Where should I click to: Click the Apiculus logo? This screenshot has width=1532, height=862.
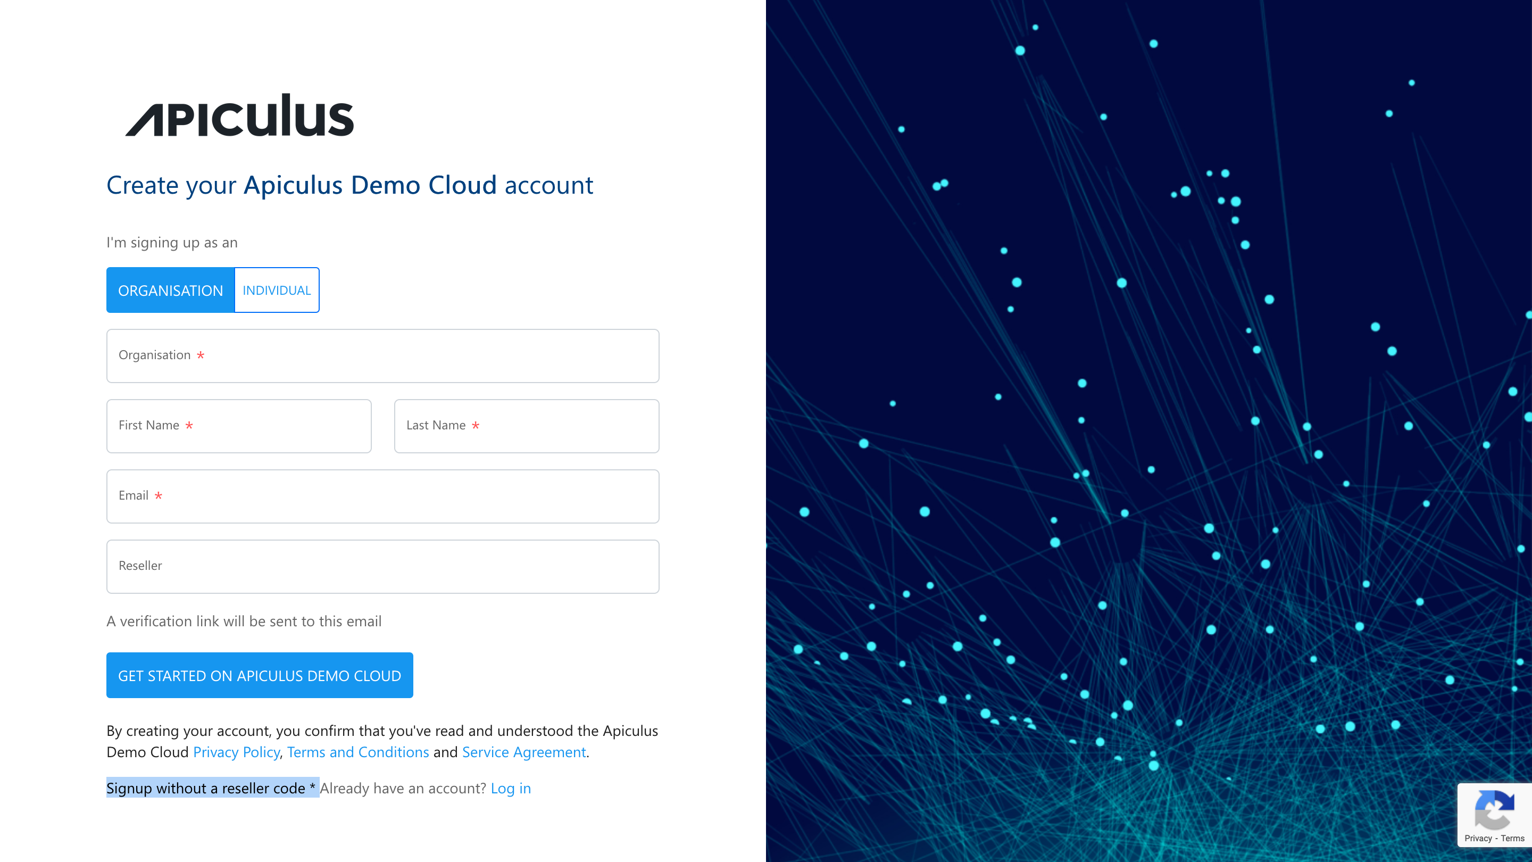pyautogui.click(x=240, y=115)
